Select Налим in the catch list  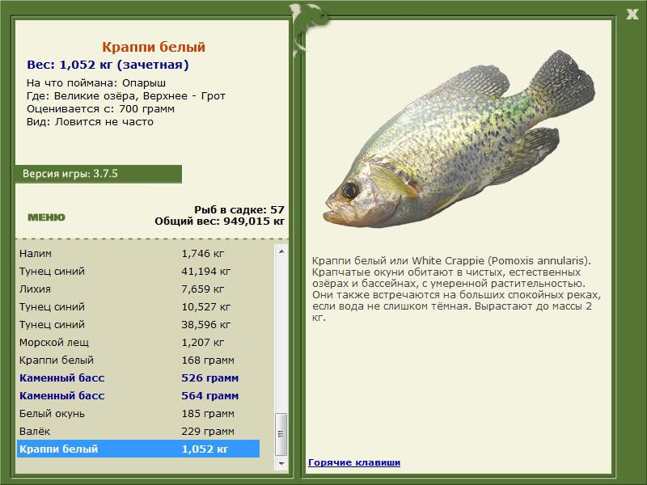tap(137, 254)
